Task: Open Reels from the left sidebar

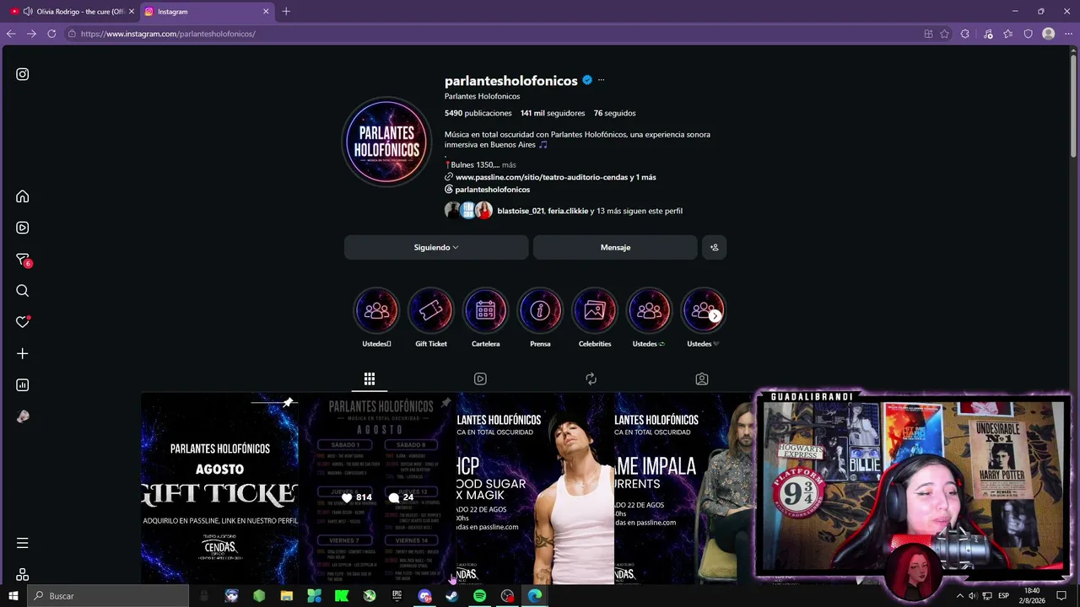Action: coord(23,228)
